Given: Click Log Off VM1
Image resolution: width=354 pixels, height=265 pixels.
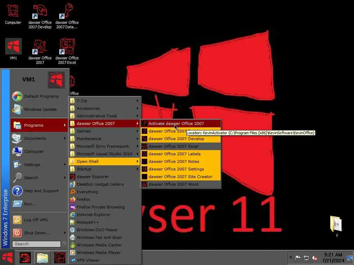Looking at the screenshot, I should pos(39,220).
